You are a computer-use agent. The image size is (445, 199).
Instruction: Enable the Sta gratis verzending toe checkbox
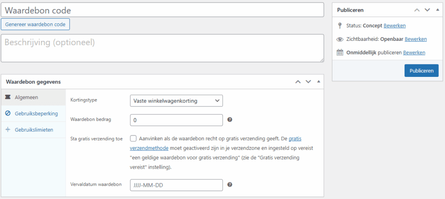click(x=133, y=139)
